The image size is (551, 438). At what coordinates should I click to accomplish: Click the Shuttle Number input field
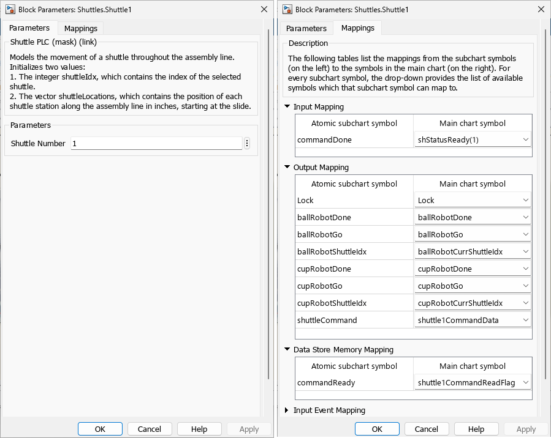(x=156, y=143)
